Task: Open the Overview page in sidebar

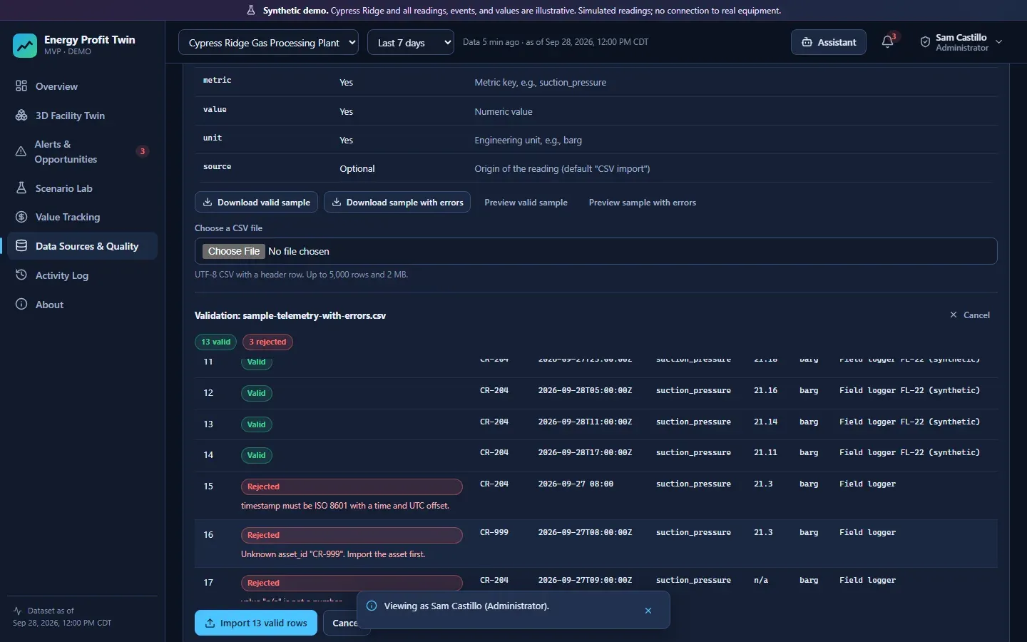Action: [82, 86]
